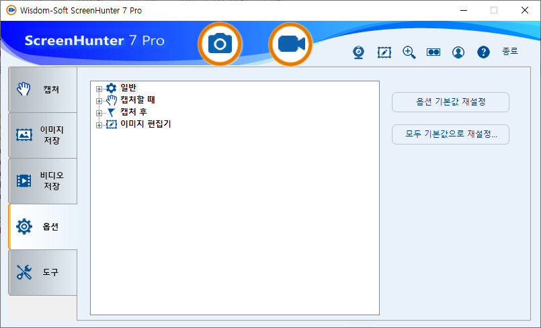Click the 옵션 기본값 재설정 button
This screenshot has height=328, width=541.
450,102
